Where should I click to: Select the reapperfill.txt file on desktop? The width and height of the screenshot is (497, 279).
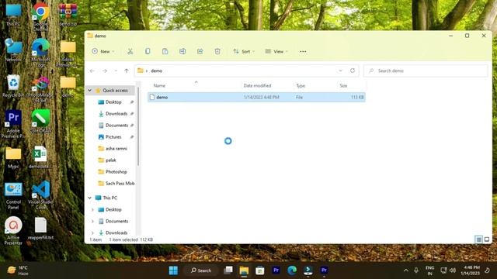coord(40,229)
